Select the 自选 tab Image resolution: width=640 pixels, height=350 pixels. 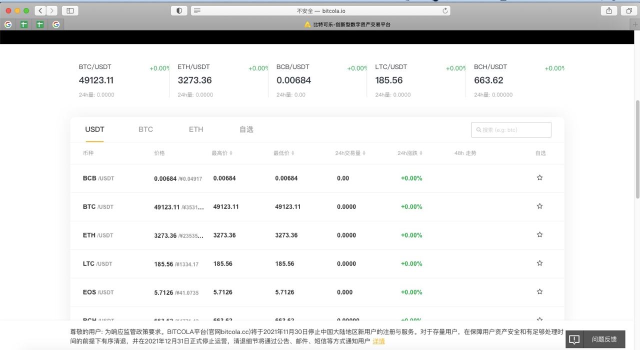point(246,129)
